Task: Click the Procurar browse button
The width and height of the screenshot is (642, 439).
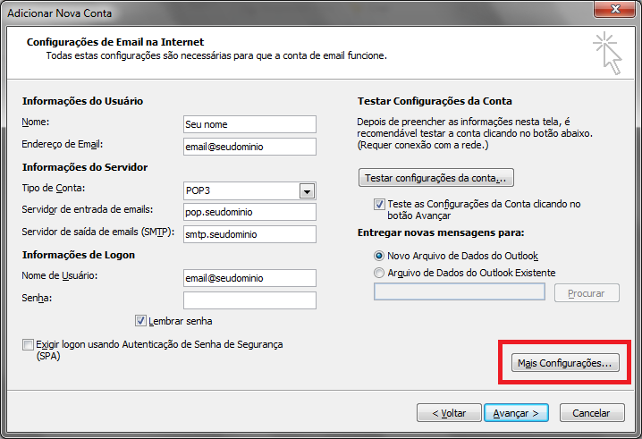Action: click(587, 293)
